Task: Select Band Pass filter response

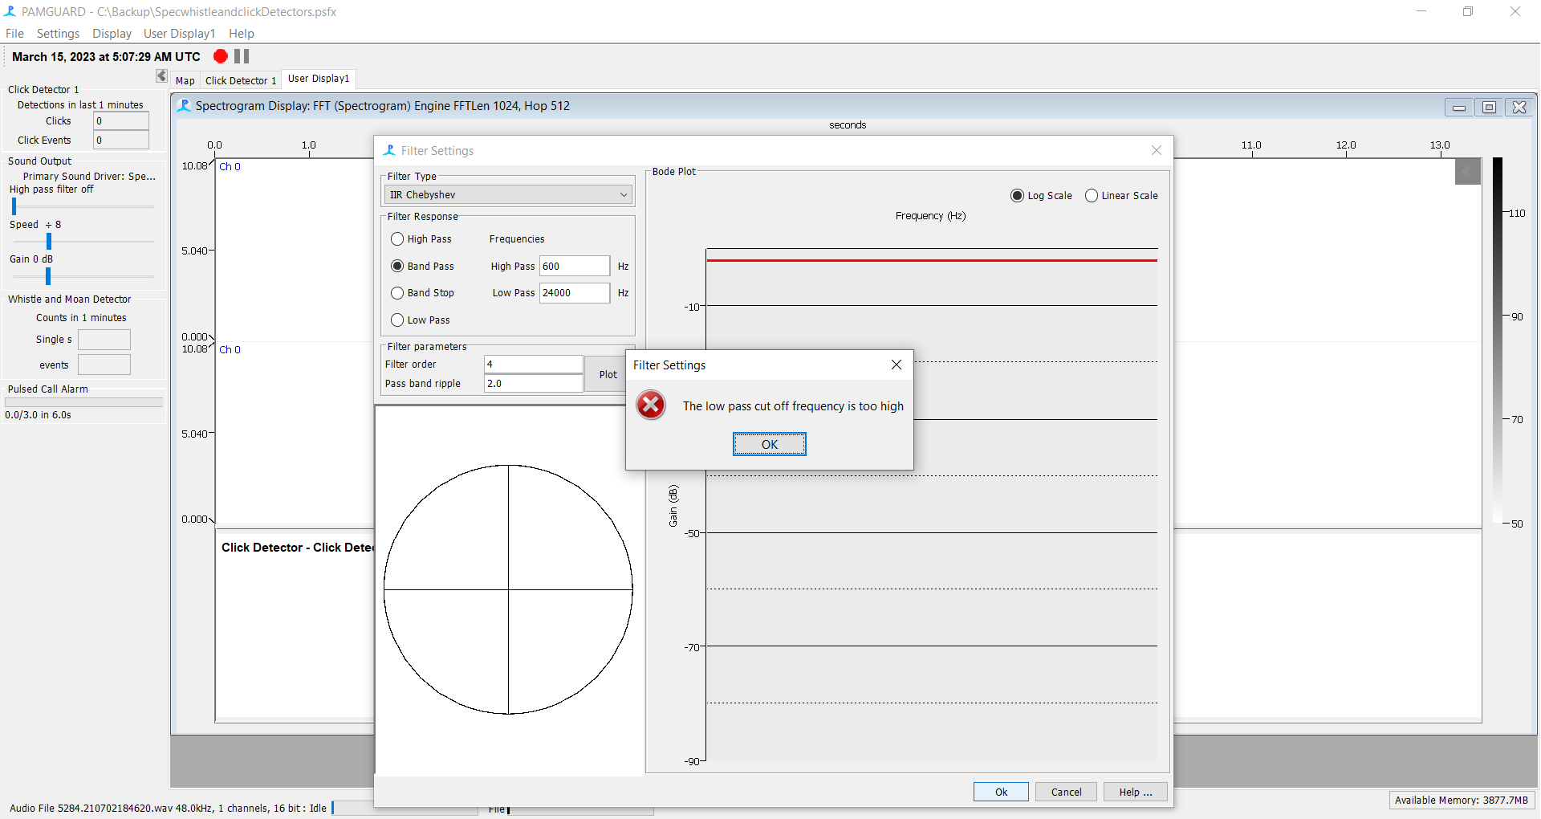Action: pos(397,266)
